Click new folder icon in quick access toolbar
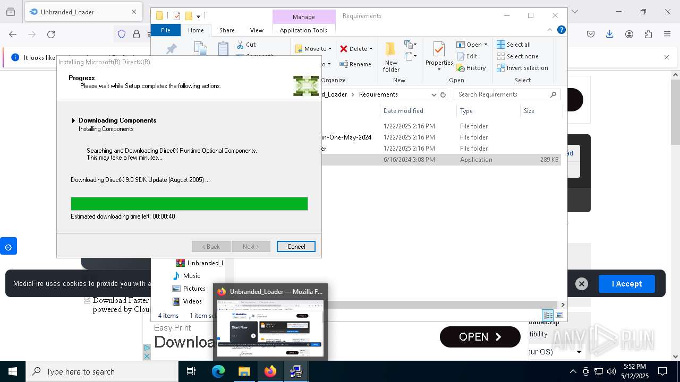This screenshot has width=680, height=382. pyautogui.click(x=188, y=16)
